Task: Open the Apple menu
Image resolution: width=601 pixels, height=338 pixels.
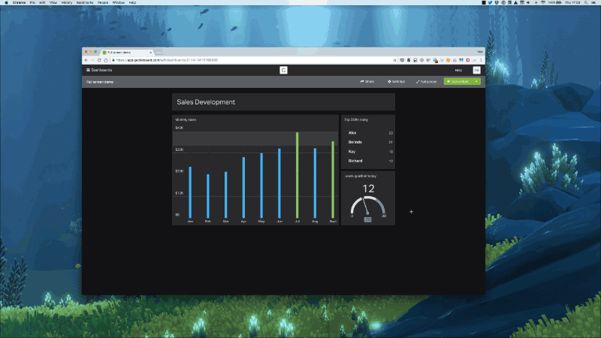Action: [6, 2]
